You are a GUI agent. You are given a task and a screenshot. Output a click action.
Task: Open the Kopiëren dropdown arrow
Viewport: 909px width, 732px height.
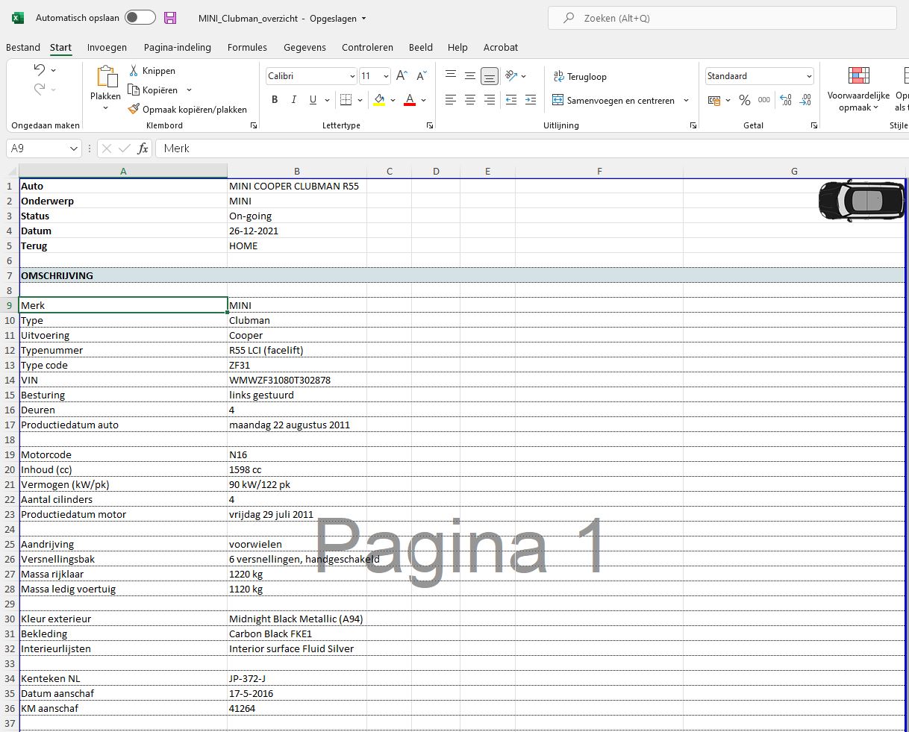pos(189,90)
